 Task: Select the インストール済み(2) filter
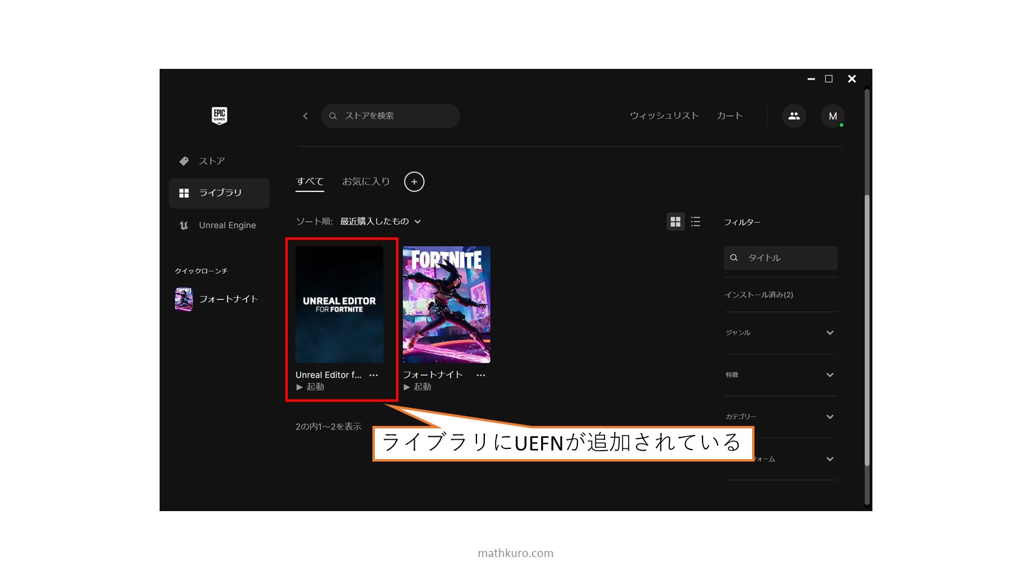759,295
